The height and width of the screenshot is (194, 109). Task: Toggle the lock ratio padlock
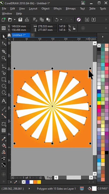[x=74, y=28]
